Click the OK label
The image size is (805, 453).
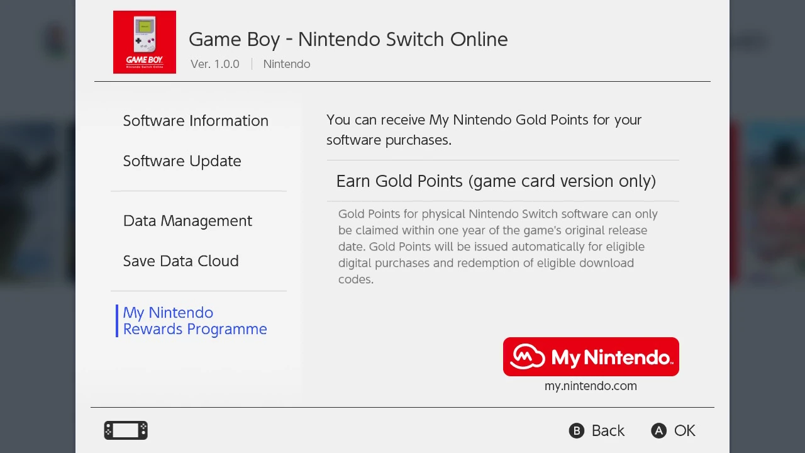coord(684,431)
